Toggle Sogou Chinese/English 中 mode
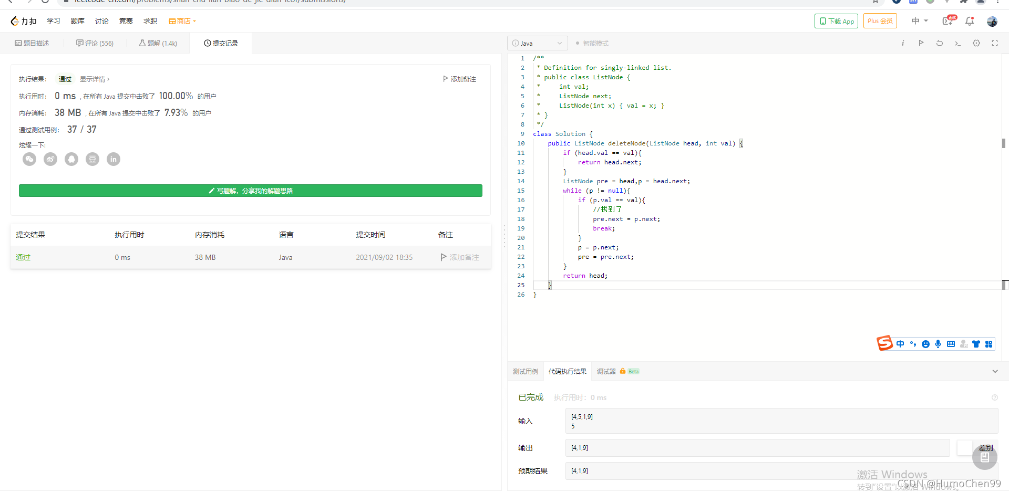Viewport: 1009px width, 493px height. pos(900,344)
